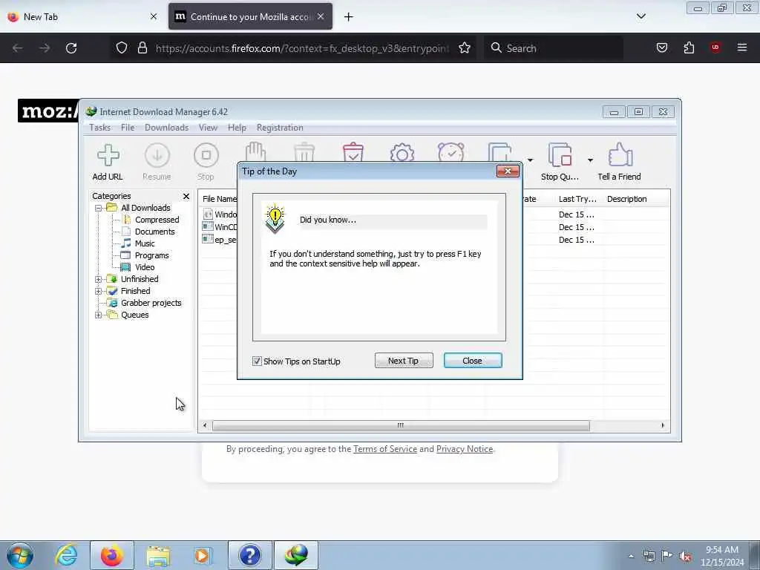
Task: Click the muted volume tray icon
Action: point(685,556)
